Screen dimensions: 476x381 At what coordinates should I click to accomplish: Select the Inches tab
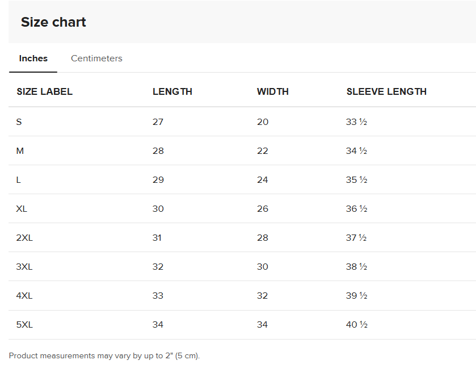tap(33, 58)
